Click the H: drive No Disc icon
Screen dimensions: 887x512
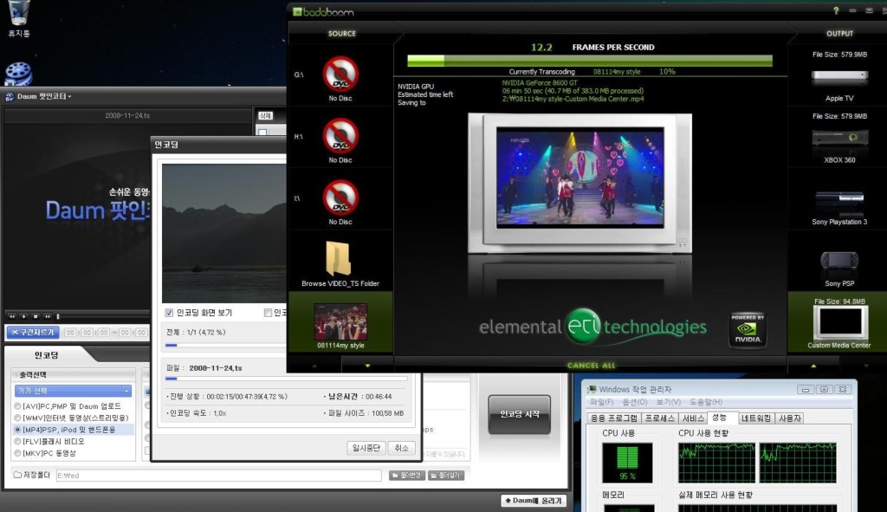tap(340, 136)
